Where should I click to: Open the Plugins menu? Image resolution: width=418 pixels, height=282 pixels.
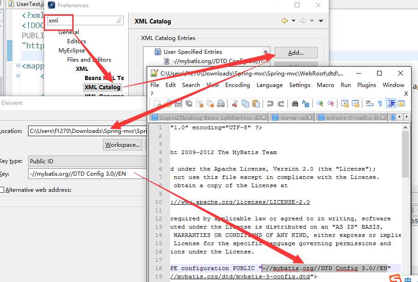pos(366,85)
